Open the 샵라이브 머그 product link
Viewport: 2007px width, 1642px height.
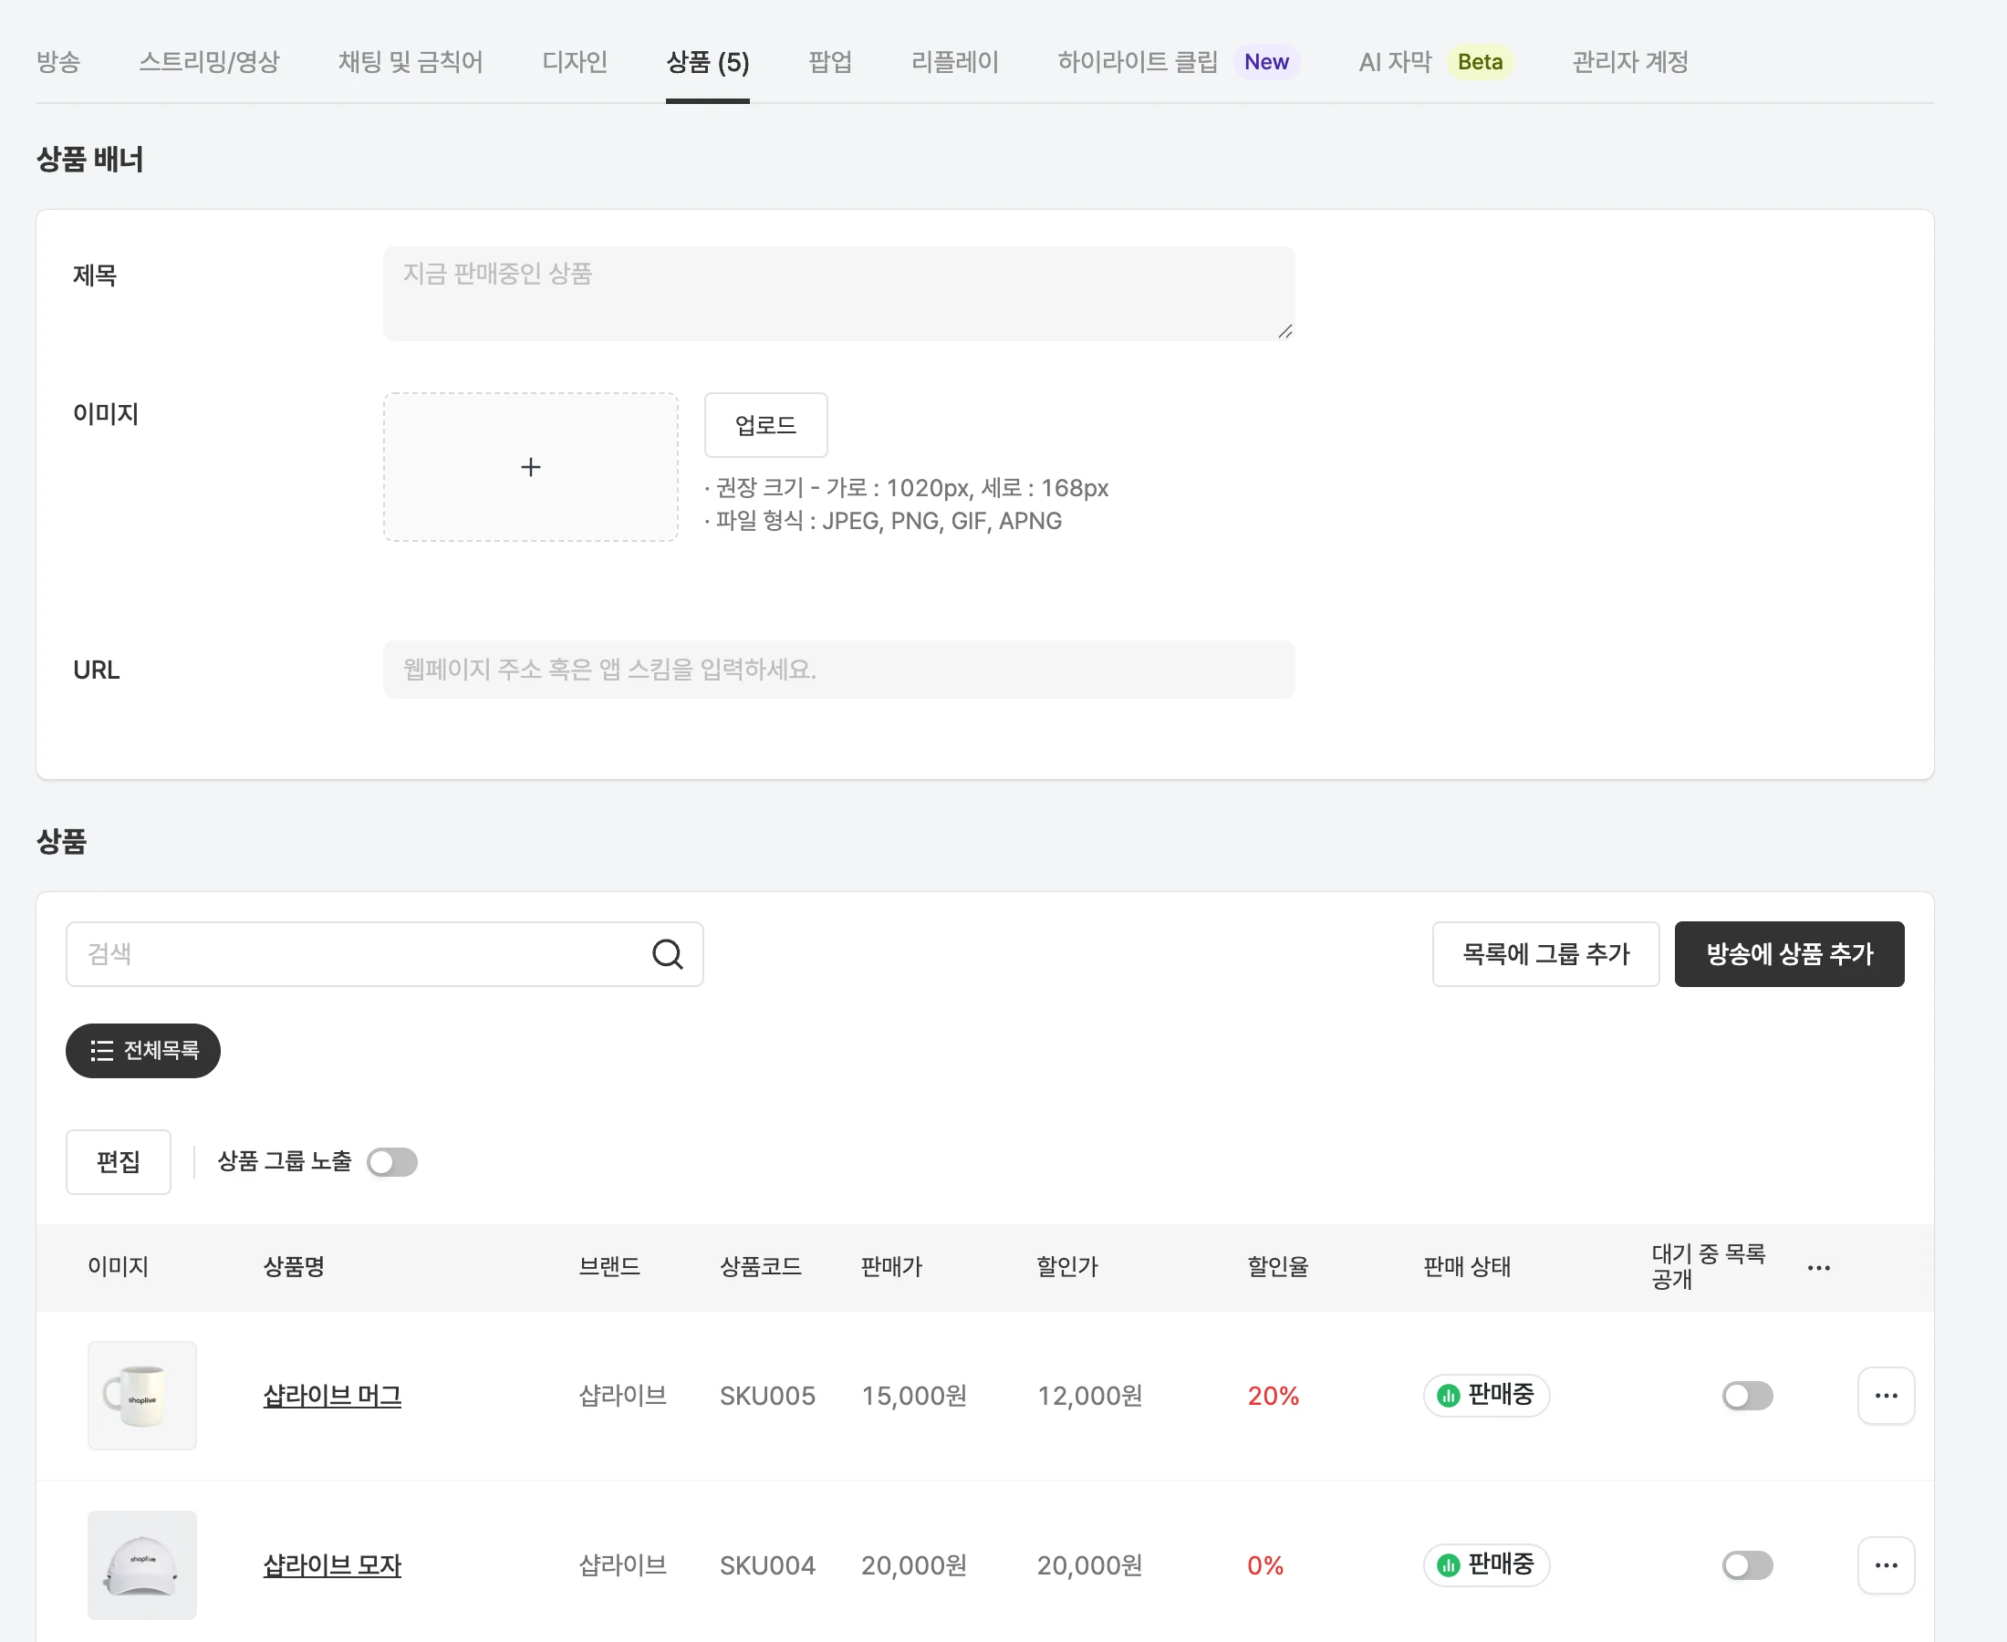coord(332,1395)
